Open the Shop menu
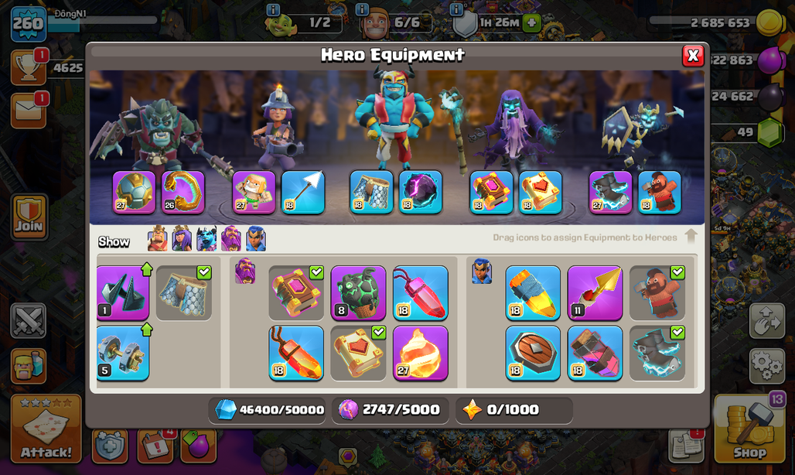The height and width of the screenshot is (475, 795). pyautogui.click(x=750, y=429)
